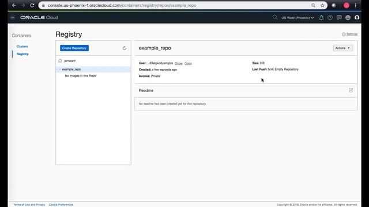Screen dimensions: 369x207
Task: Show the full user OCID
Action: tap(179, 63)
